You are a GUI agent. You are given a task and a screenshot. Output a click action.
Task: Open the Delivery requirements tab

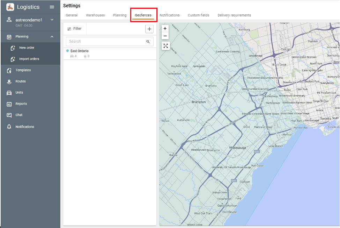[x=234, y=15]
